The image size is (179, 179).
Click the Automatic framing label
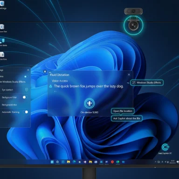point(11,112)
